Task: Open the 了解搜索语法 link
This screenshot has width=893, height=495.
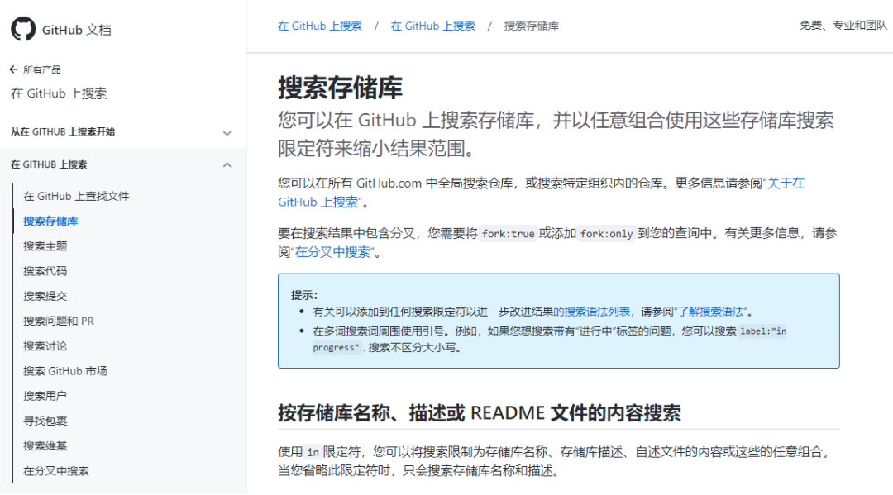Action: pos(711,312)
